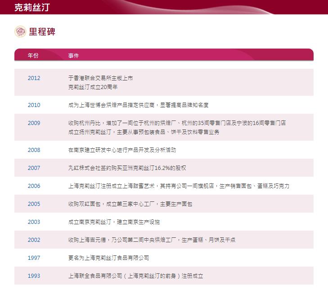Click the 事件 column header

click(x=73, y=56)
